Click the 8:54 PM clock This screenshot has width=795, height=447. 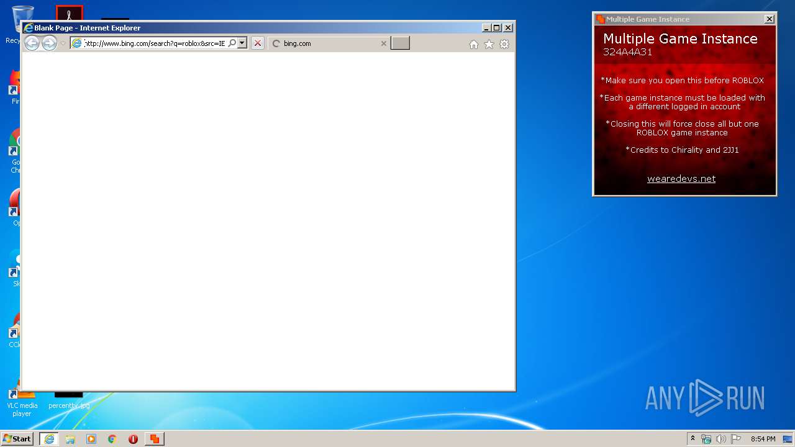[x=763, y=439]
